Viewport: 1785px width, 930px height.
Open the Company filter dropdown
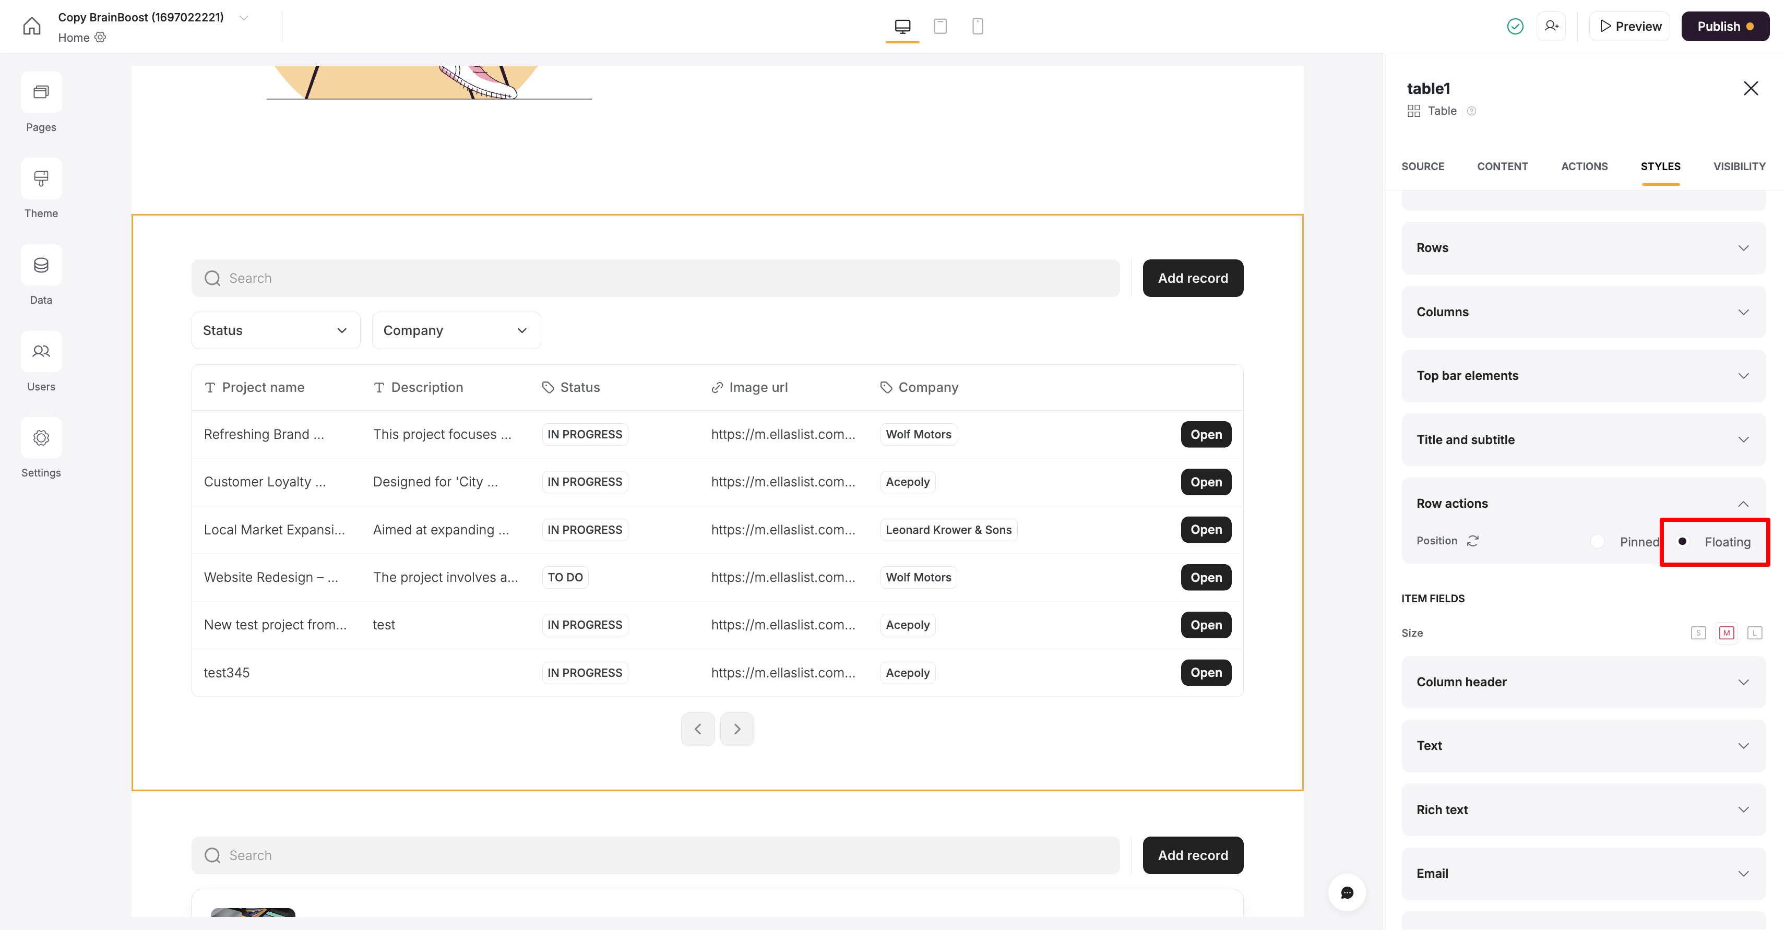pyautogui.click(x=456, y=330)
